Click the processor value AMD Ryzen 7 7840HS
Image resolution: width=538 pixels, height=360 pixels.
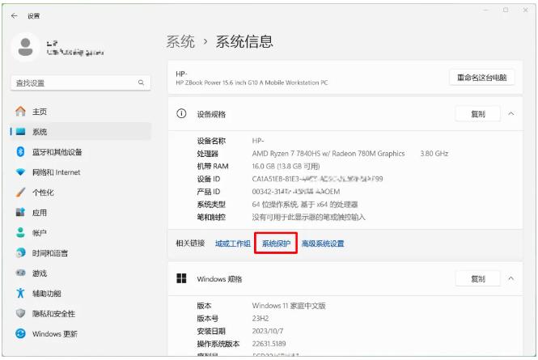(328, 154)
